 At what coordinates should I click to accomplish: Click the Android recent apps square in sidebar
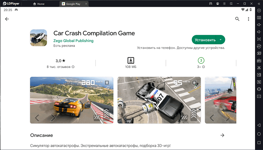(x=259, y=142)
